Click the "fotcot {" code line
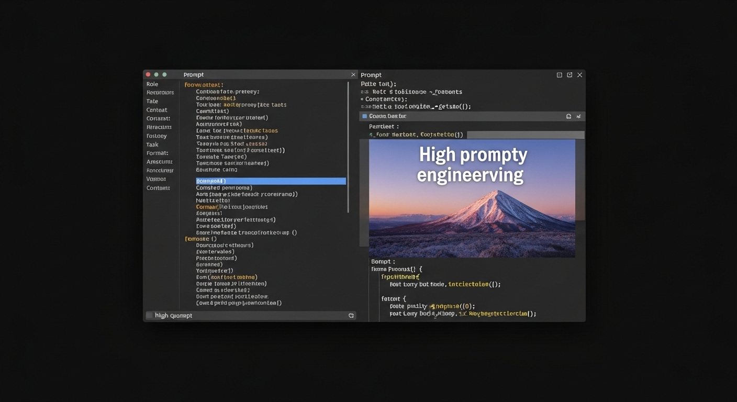 pyautogui.click(x=394, y=298)
